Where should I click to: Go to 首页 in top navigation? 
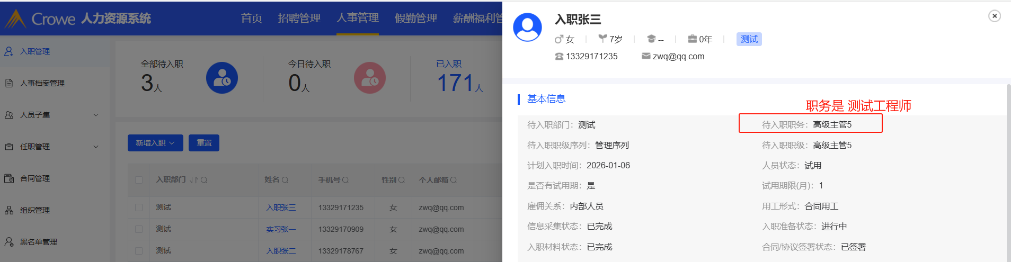click(x=252, y=18)
